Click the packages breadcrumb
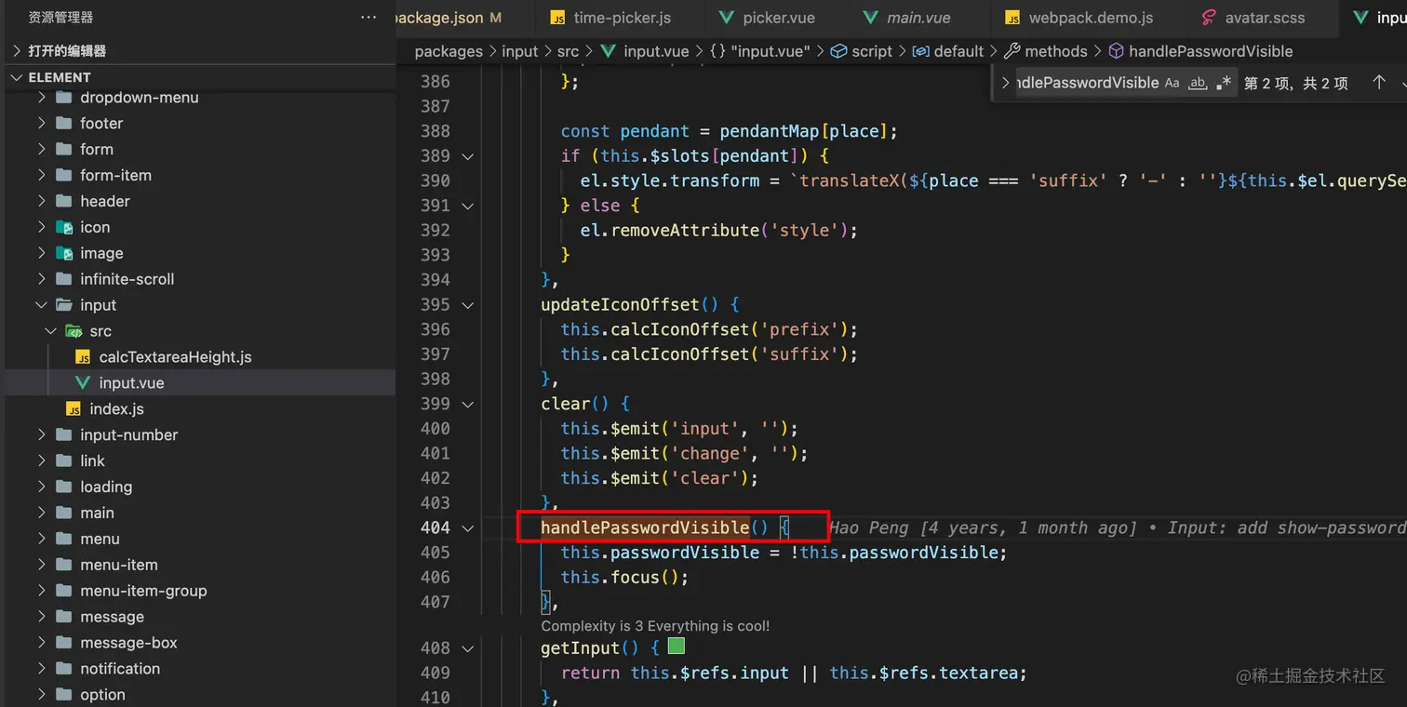The image size is (1407, 707). pos(449,51)
